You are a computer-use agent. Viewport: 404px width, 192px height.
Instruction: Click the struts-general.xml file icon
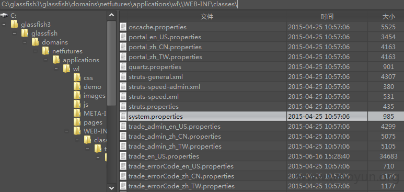[123, 77]
